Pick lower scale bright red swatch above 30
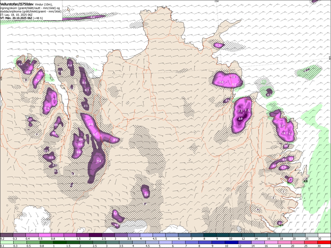This screenshot has height=248, width=331. (x=325, y=242)
